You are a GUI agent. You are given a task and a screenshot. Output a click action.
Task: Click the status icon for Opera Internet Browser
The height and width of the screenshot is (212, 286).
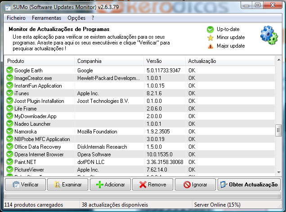pos(9,155)
